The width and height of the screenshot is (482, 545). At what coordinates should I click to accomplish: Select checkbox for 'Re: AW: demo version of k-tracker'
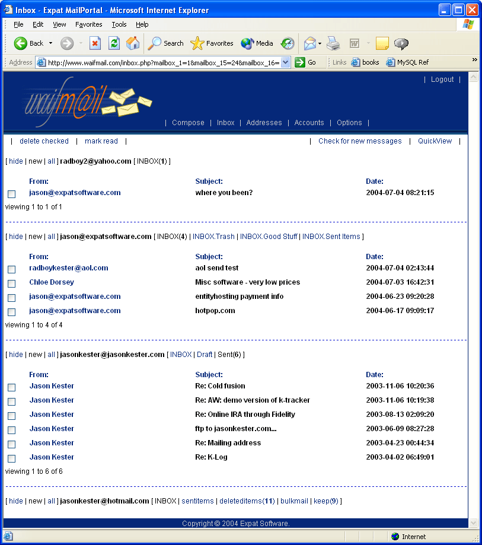pos(11,401)
